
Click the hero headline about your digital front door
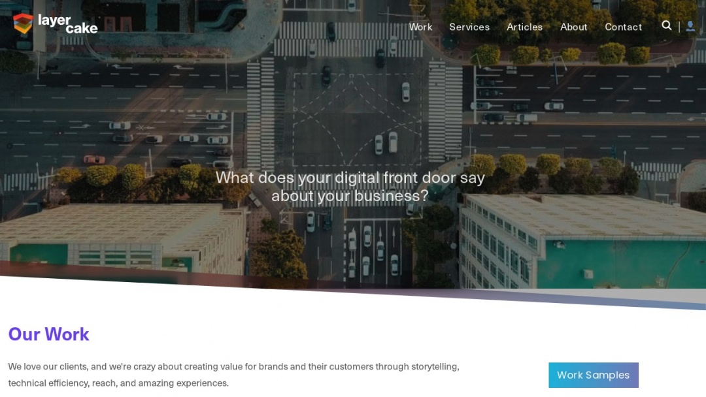[351, 186]
